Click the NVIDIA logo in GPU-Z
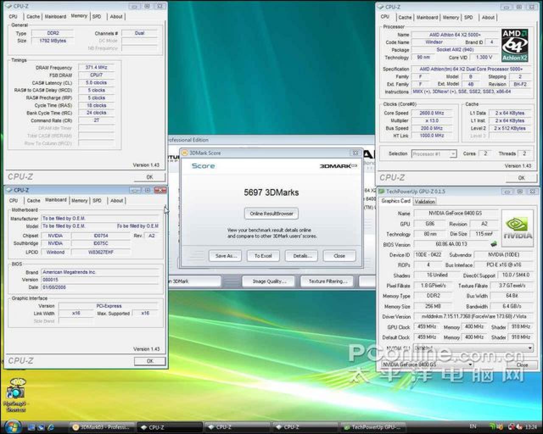Viewport: 543px width, 434px height. (x=517, y=228)
